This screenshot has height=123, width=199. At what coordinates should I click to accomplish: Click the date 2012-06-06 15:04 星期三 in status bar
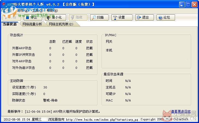[23, 119]
